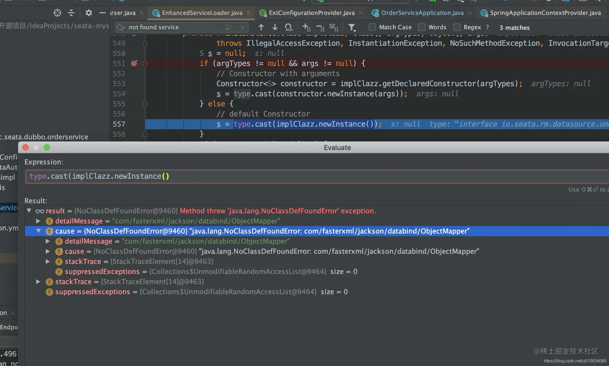Open search filter funnel icon
Image resolution: width=609 pixels, height=366 pixels.
[352, 27]
